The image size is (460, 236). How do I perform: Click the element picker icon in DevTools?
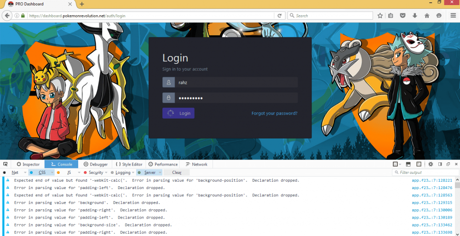click(x=5, y=164)
